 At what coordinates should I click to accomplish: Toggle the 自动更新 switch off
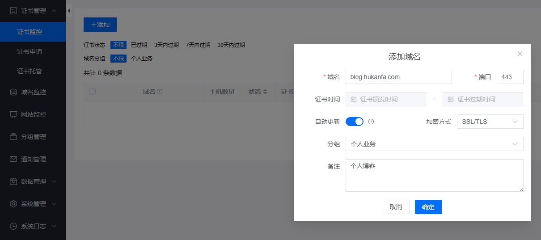point(355,122)
